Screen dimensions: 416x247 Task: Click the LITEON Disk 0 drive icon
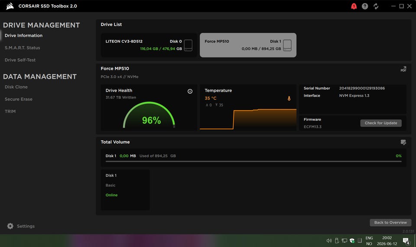pos(188,45)
